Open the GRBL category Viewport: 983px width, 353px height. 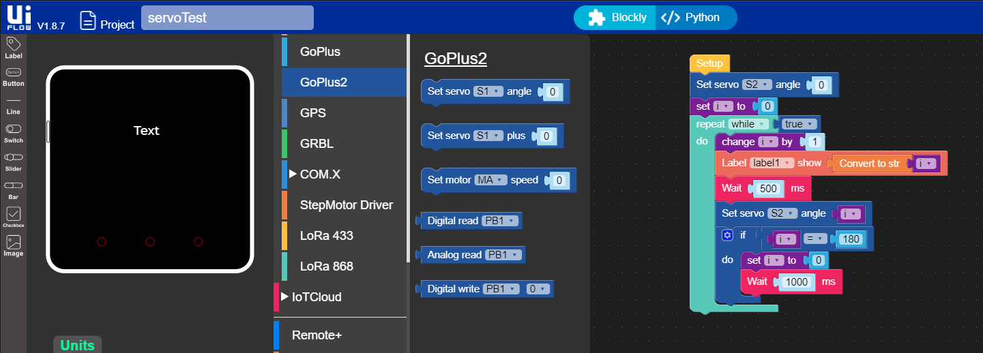pyautogui.click(x=344, y=144)
